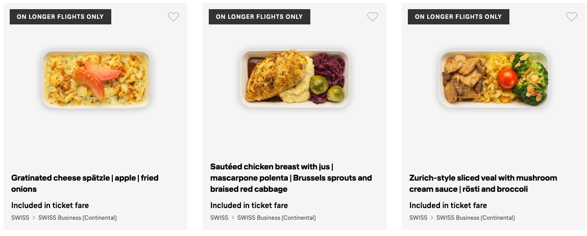Click 'On longer flights only' badge on spätzle card
The width and height of the screenshot is (587, 236).
(60, 17)
